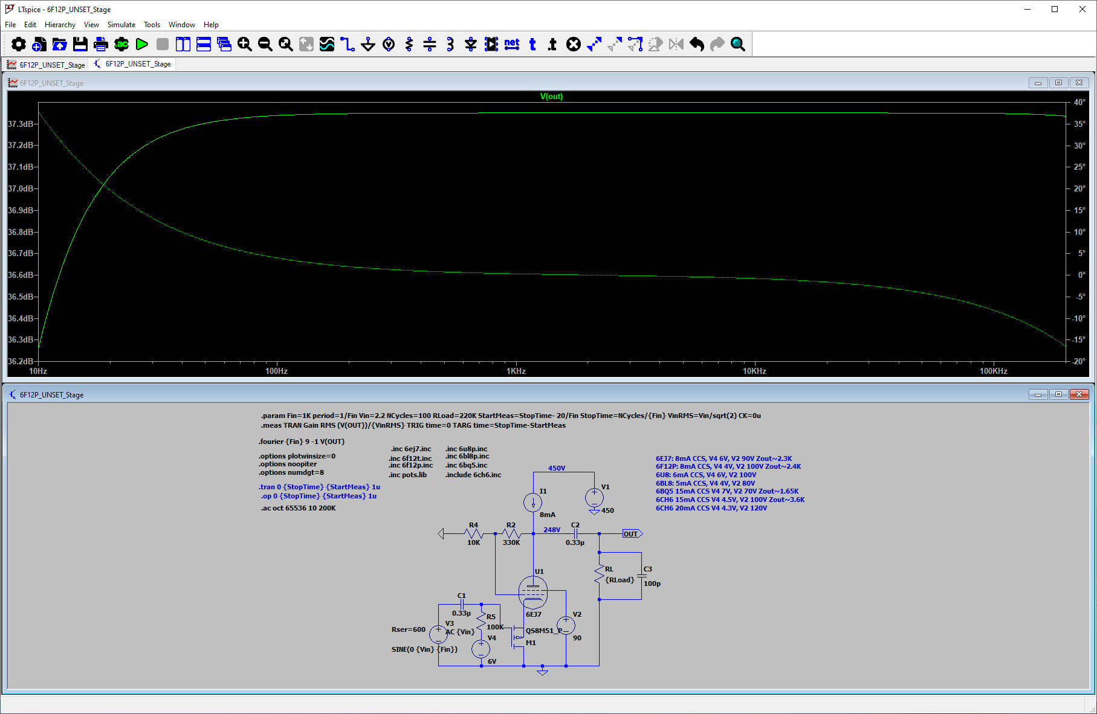Open the component chooser icon
Screen dimensions: 1097x714
[491, 44]
